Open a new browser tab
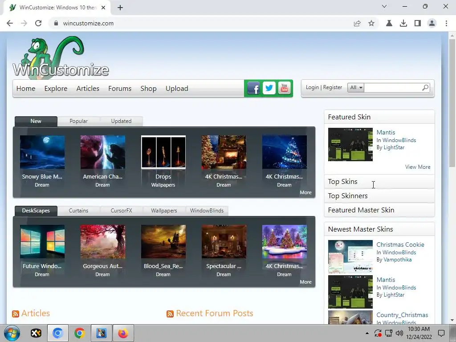This screenshot has height=342, width=456. [120, 8]
